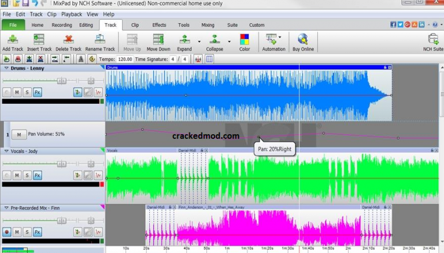Open the Expand button dropdown arrow
The image size is (444, 253).
click(199, 42)
